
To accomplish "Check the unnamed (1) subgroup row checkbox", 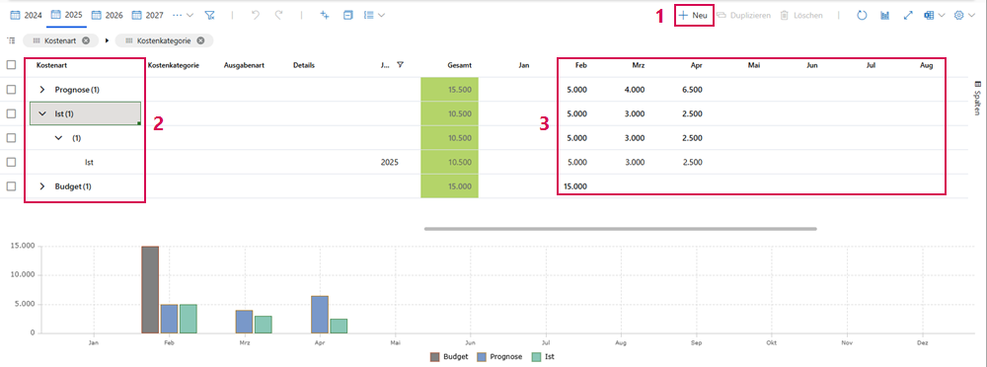I will coord(11,138).
